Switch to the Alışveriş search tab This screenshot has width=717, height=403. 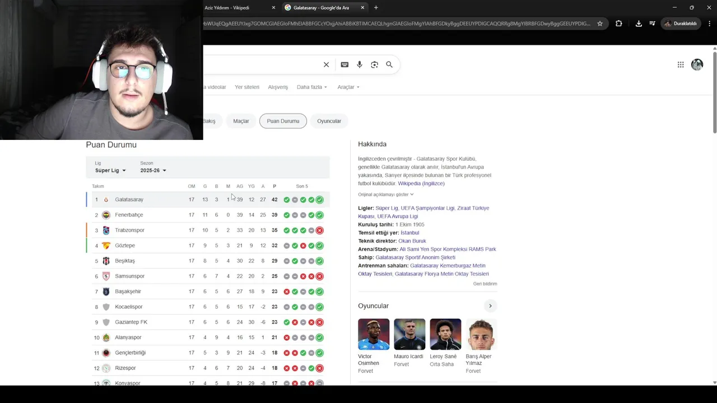[278, 87]
